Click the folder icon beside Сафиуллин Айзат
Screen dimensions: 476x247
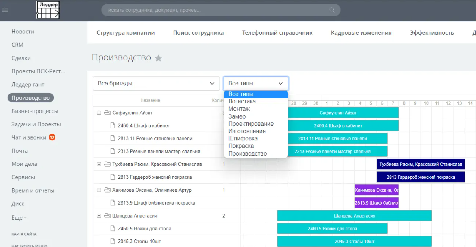[107, 113]
